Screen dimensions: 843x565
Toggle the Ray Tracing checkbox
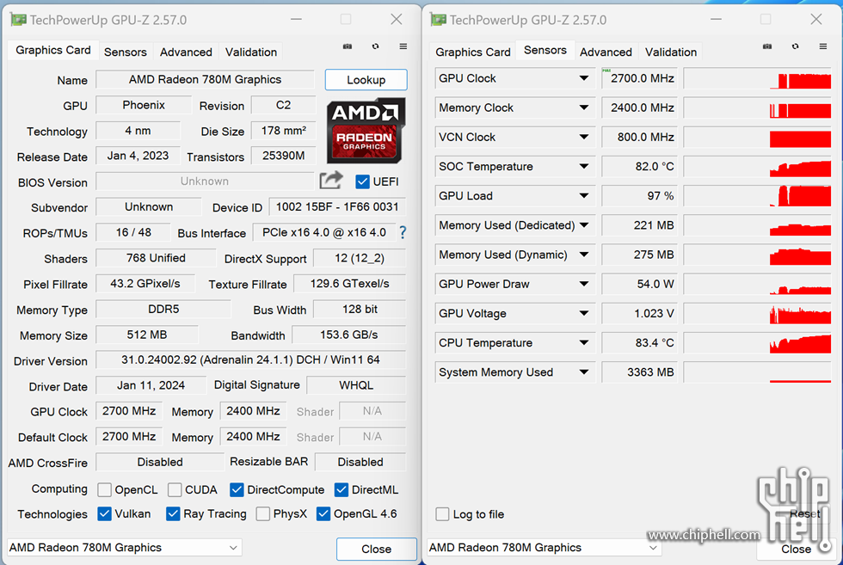pos(173,514)
